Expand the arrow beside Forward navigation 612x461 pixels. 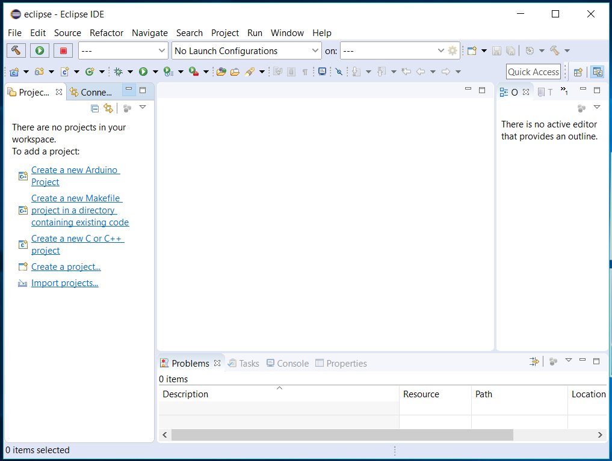tap(458, 72)
